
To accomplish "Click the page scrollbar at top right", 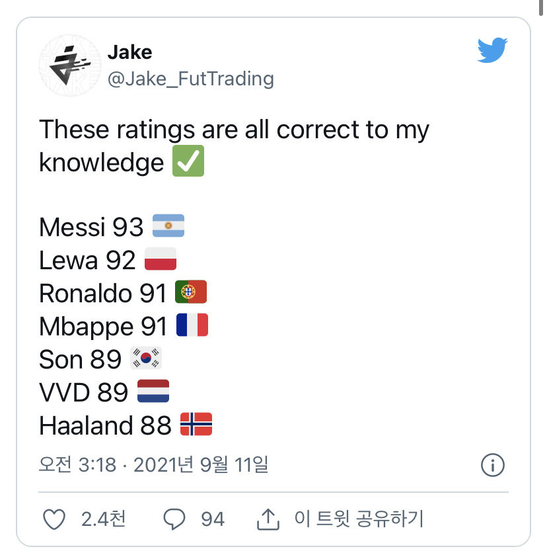I will (540, 8).
